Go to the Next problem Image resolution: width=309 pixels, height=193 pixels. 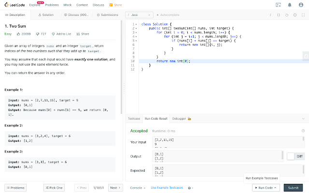point(115,188)
